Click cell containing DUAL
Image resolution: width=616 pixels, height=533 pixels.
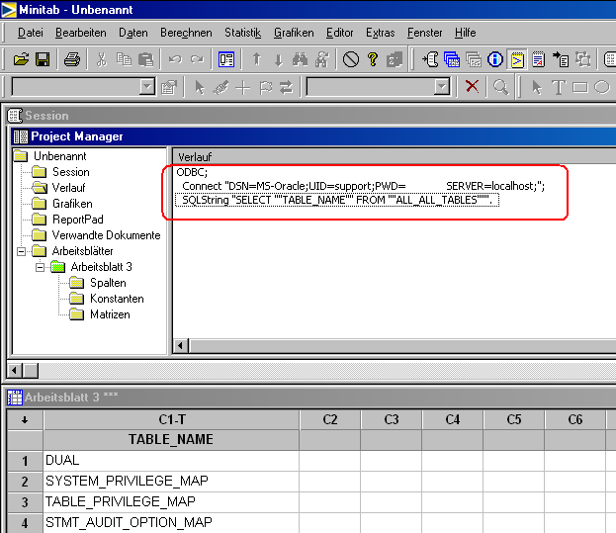(x=171, y=461)
